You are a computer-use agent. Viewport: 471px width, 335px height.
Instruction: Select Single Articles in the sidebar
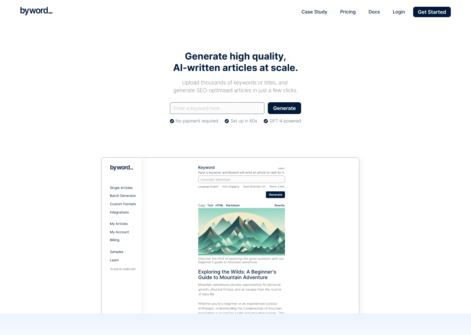[121, 188]
